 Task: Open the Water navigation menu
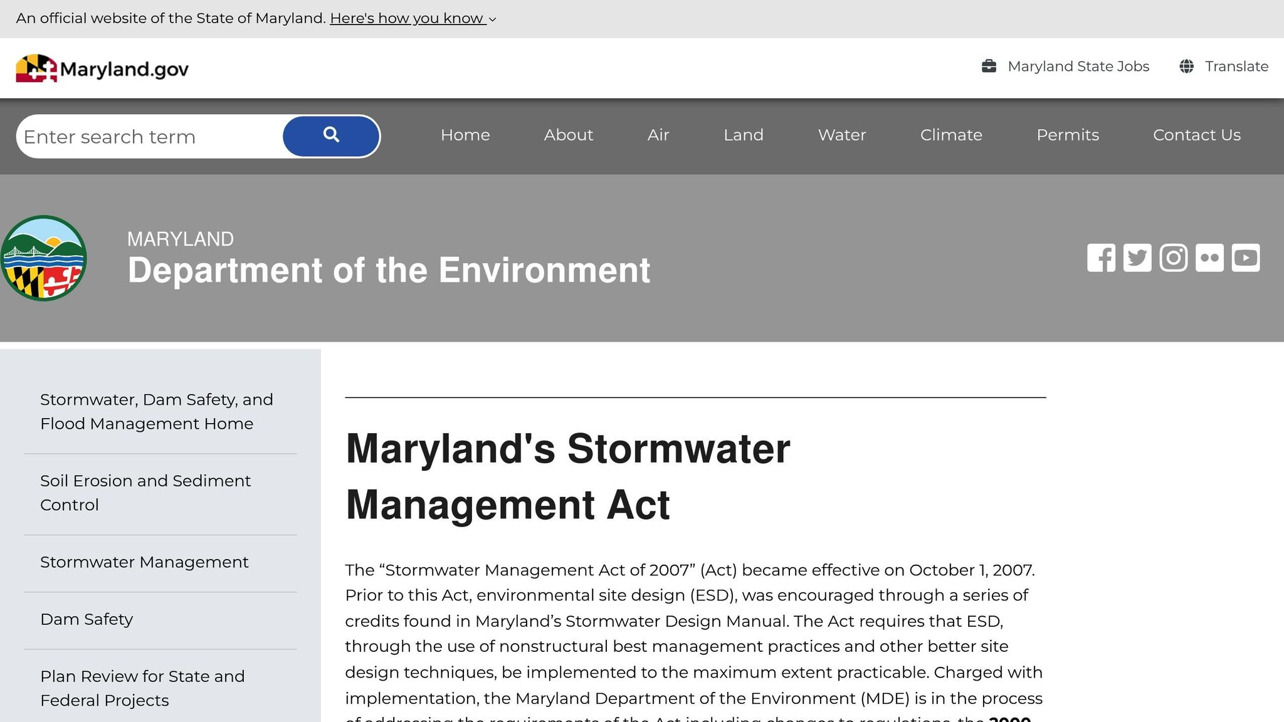(x=841, y=135)
